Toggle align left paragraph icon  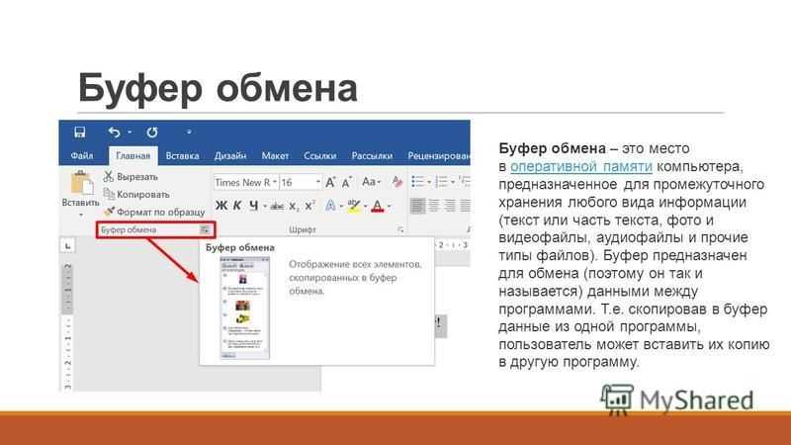click(x=417, y=206)
